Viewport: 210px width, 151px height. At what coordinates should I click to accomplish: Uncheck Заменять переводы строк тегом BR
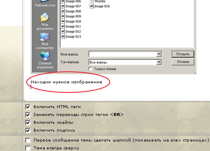(28, 115)
